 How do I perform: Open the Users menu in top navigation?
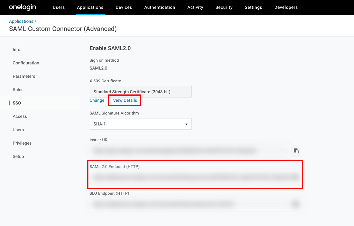click(59, 7)
